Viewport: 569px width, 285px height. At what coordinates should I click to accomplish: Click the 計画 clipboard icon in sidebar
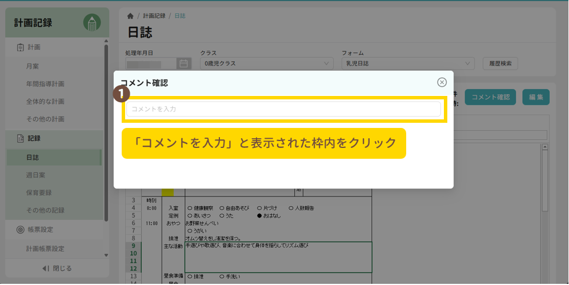(20, 47)
